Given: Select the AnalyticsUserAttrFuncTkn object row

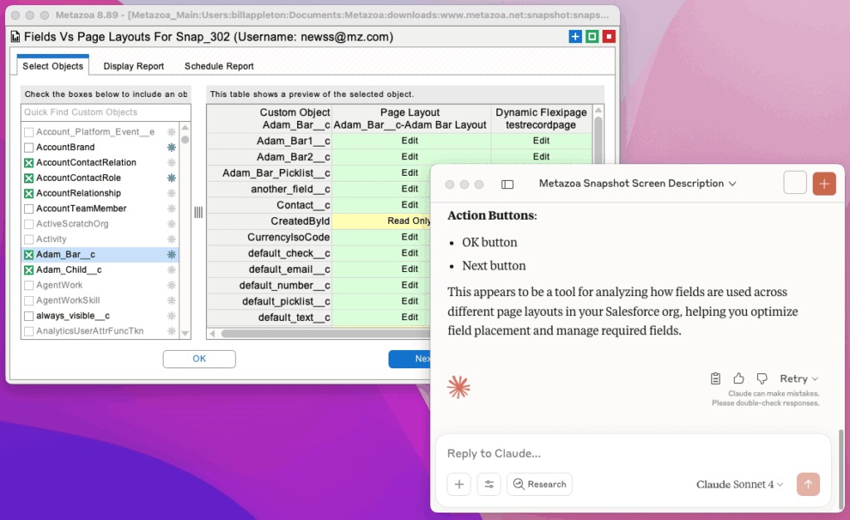Looking at the screenshot, I should click(100, 331).
